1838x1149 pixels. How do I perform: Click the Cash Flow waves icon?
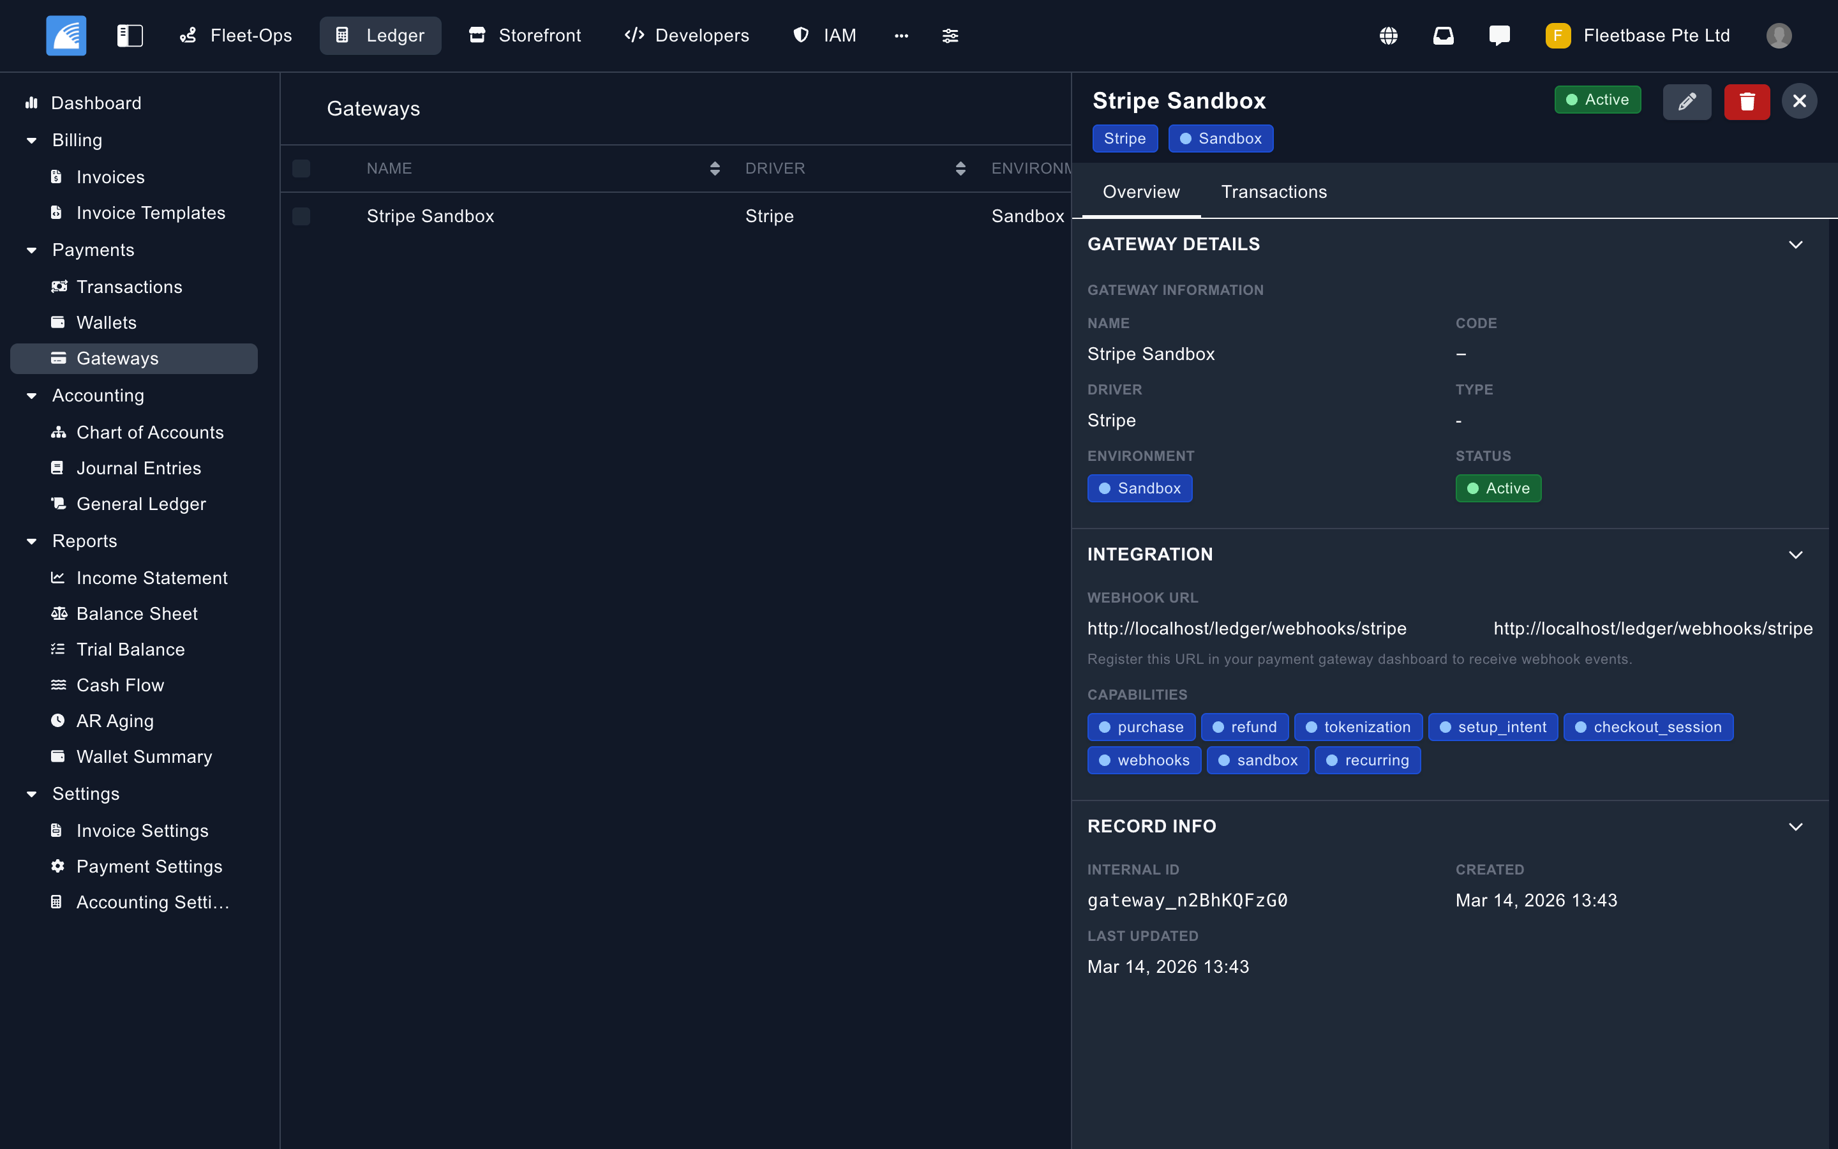click(x=59, y=685)
